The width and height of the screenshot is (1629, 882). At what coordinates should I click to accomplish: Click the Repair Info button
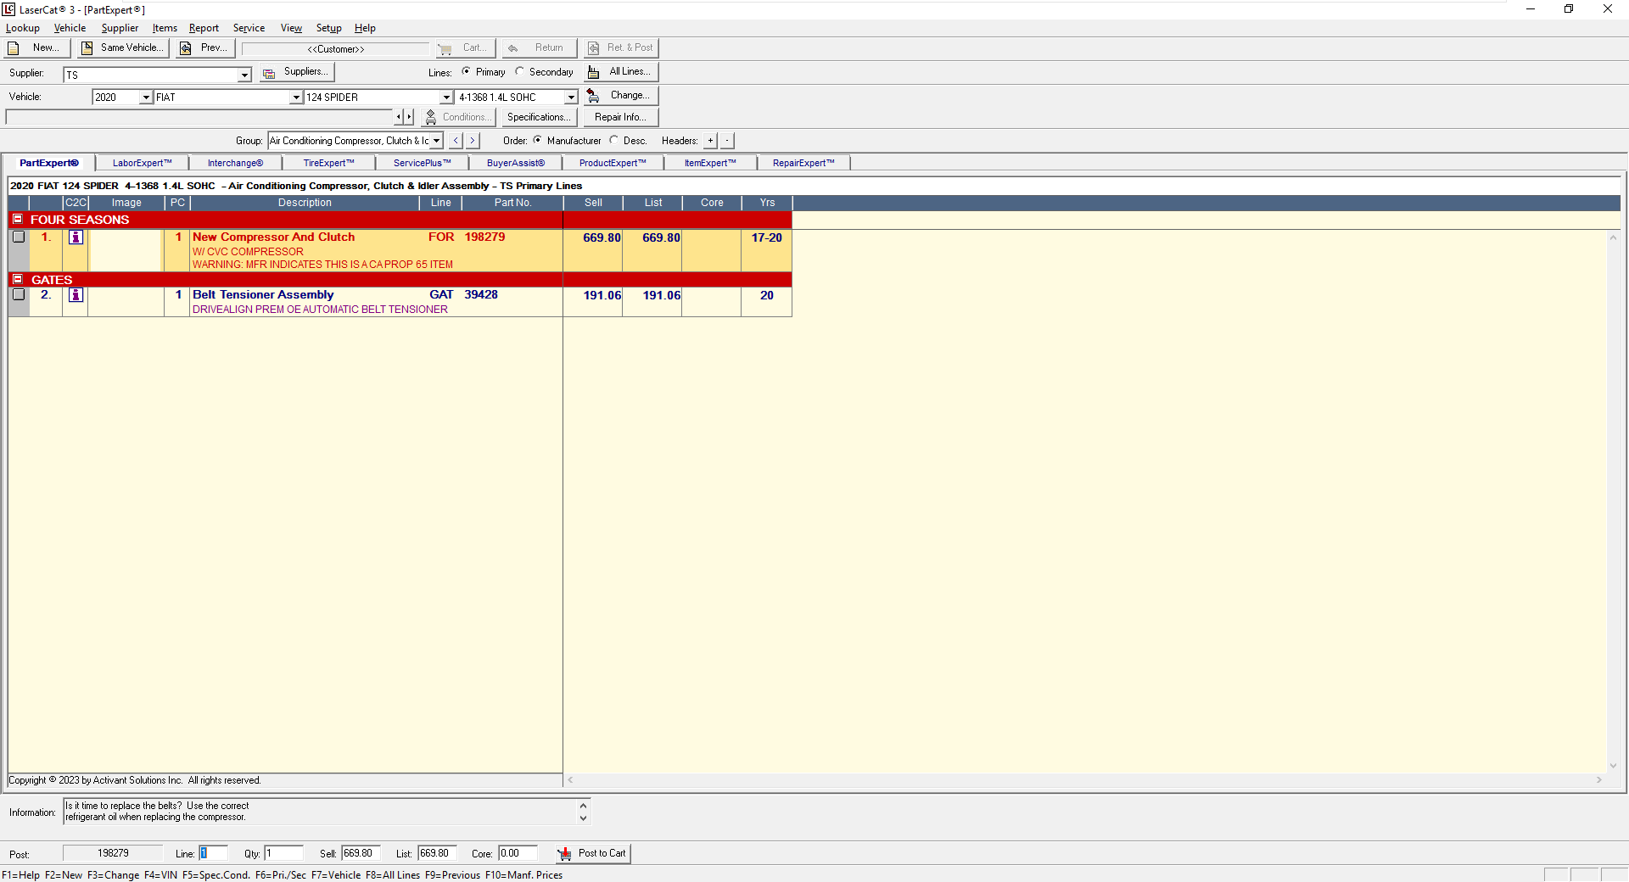pyautogui.click(x=621, y=117)
